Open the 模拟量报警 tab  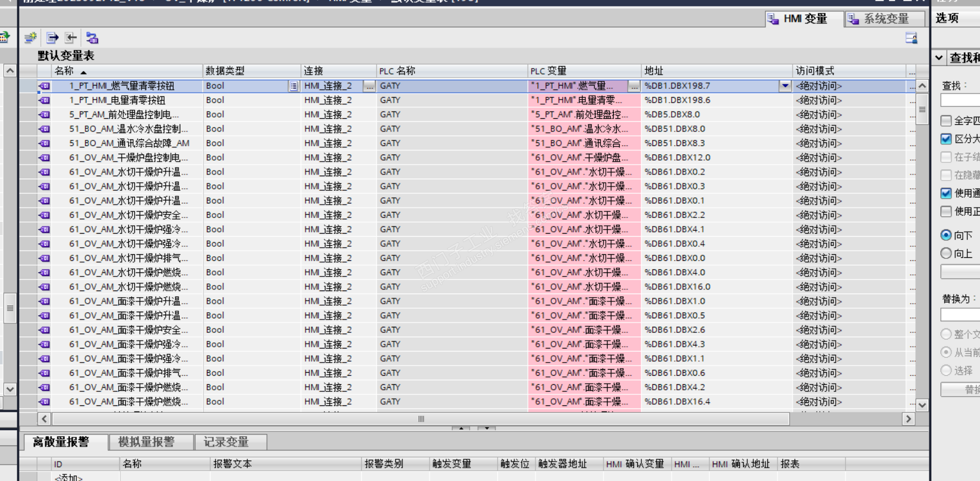coord(146,442)
